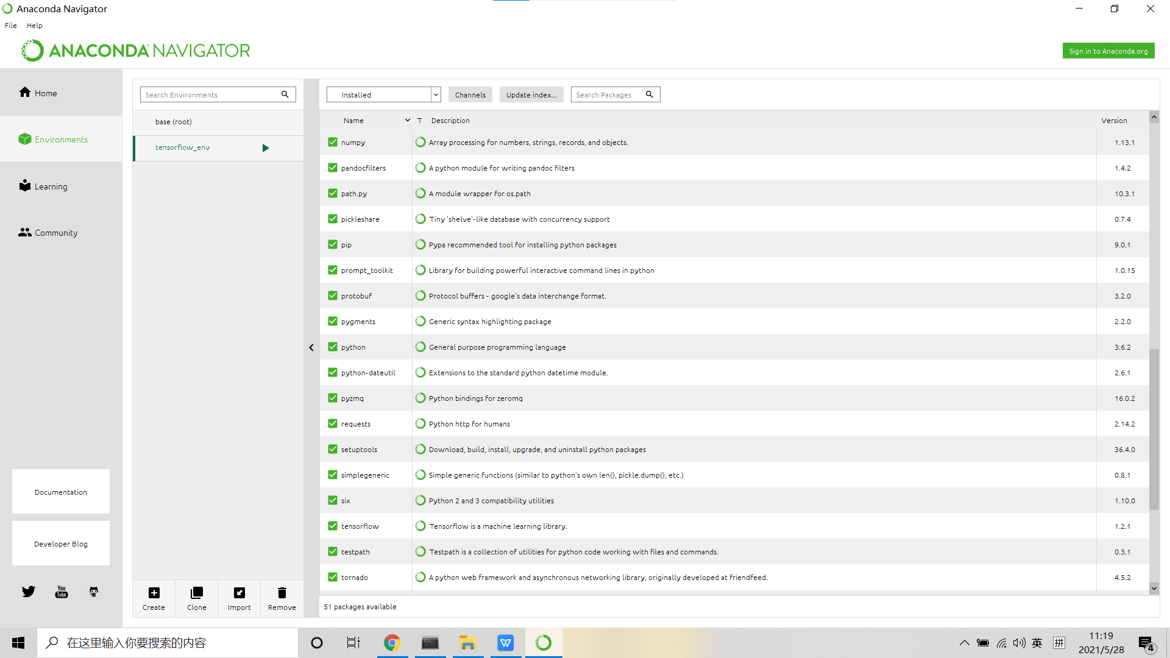Open the Twitter icon link
The width and height of the screenshot is (1170, 658).
(x=29, y=592)
